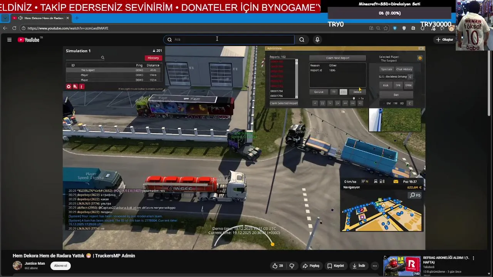Open the Justice Man channel avatar
Viewport: 493px width, 277px height.
coord(17,265)
